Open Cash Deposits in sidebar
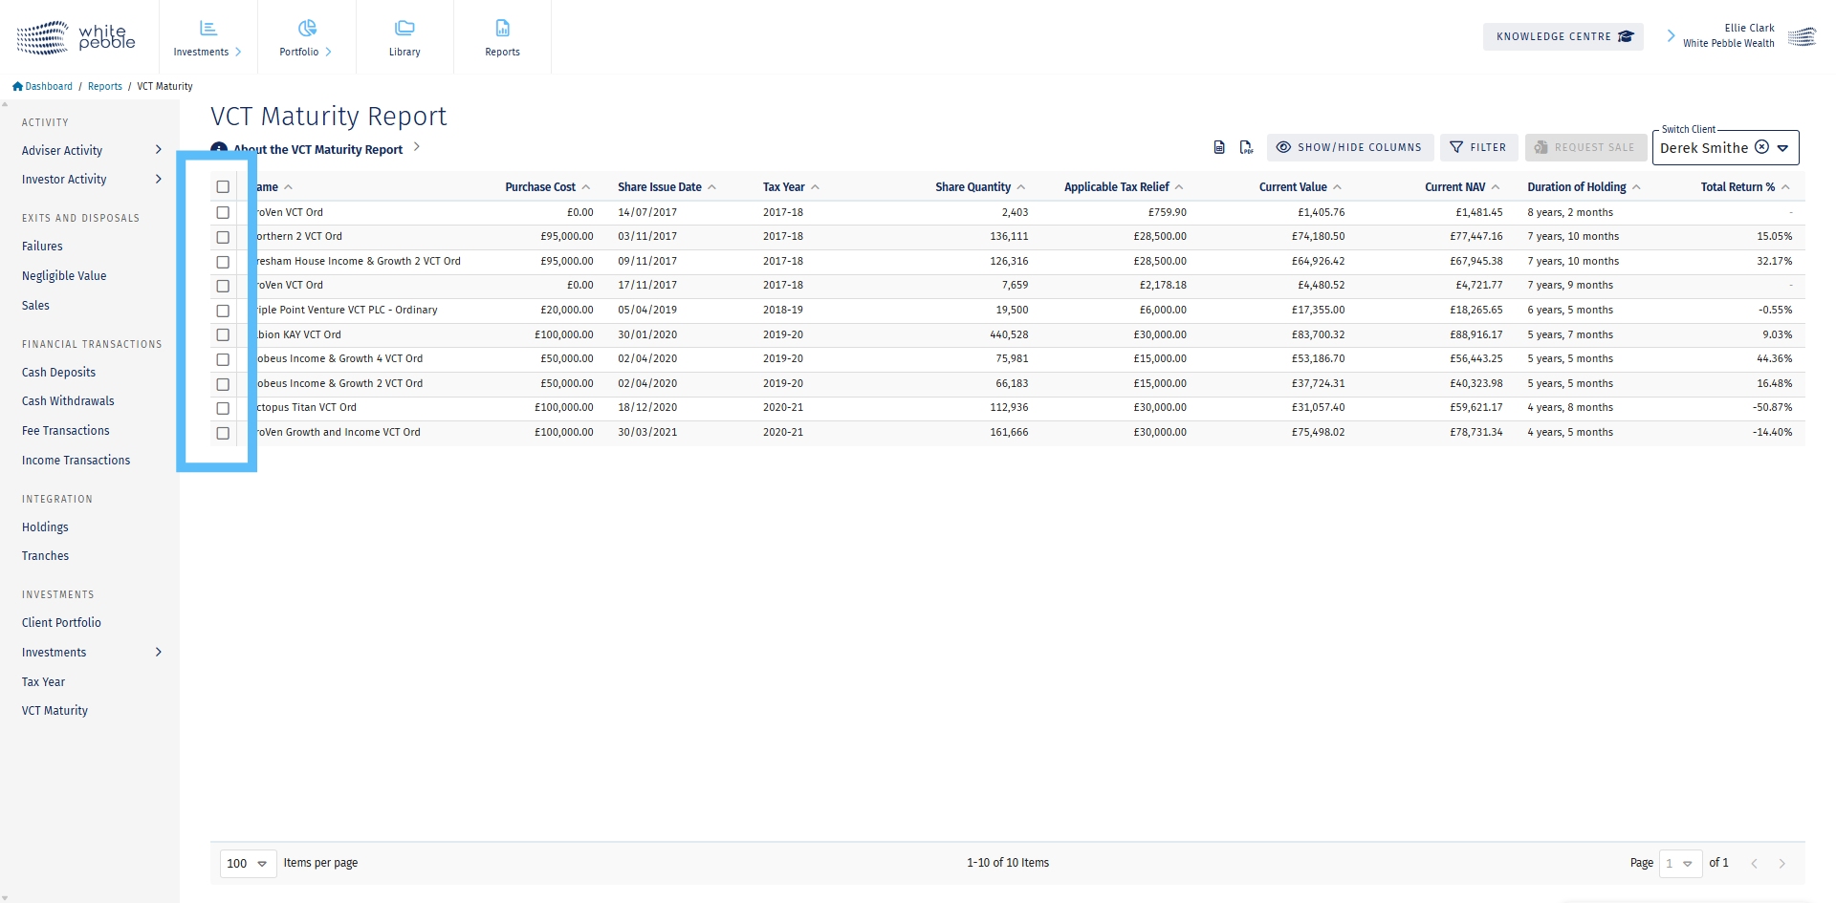 point(58,373)
